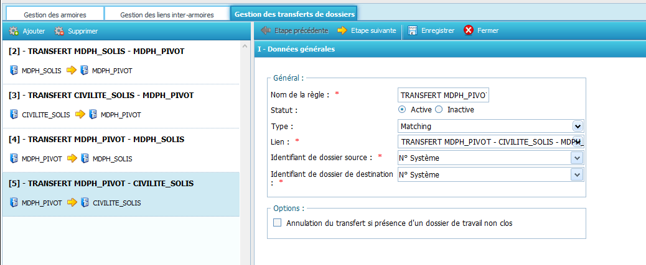Open Gestion des liens inter-armoires tab

(166, 14)
